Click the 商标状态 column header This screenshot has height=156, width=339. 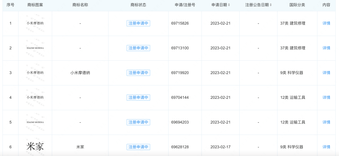(138, 5)
